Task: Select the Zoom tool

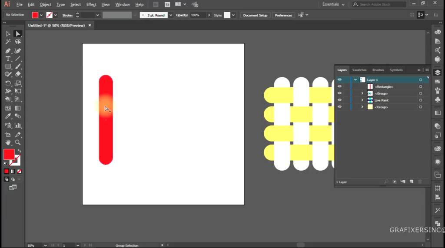Action: [18, 142]
